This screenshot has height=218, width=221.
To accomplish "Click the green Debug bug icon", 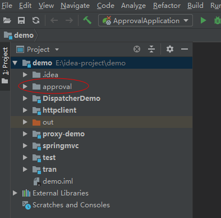I will click(x=218, y=20).
